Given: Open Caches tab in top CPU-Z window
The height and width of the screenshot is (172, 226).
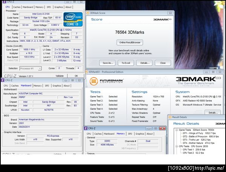Looking at the screenshot, I should coord(17,7).
